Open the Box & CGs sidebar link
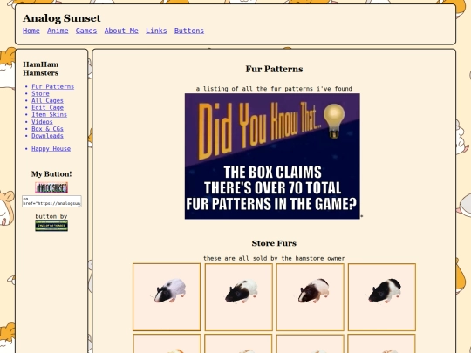The image size is (471, 353). [47, 129]
